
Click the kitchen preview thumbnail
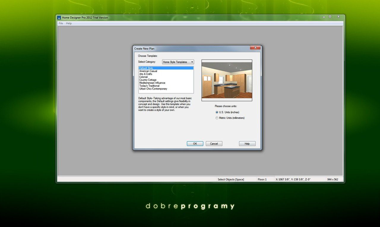[227, 80]
